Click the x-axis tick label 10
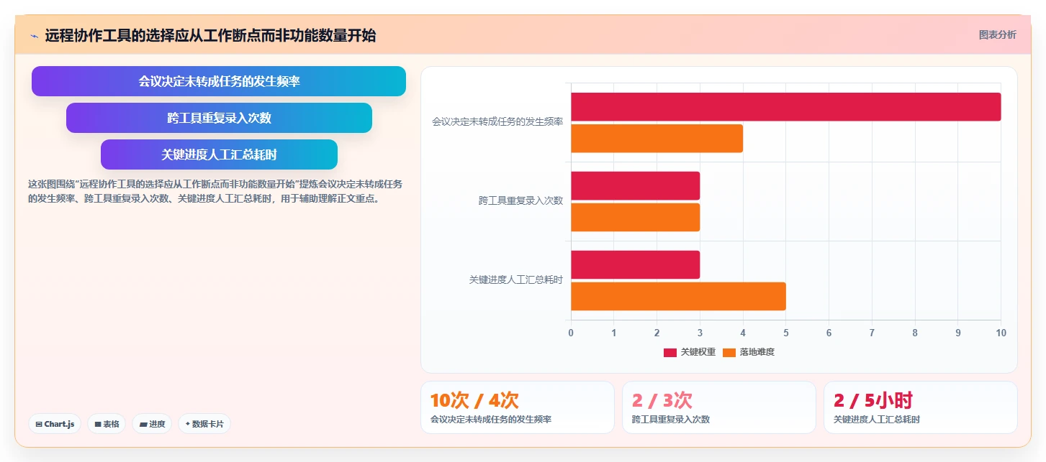The image size is (1046, 462). click(x=1001, y=333)
